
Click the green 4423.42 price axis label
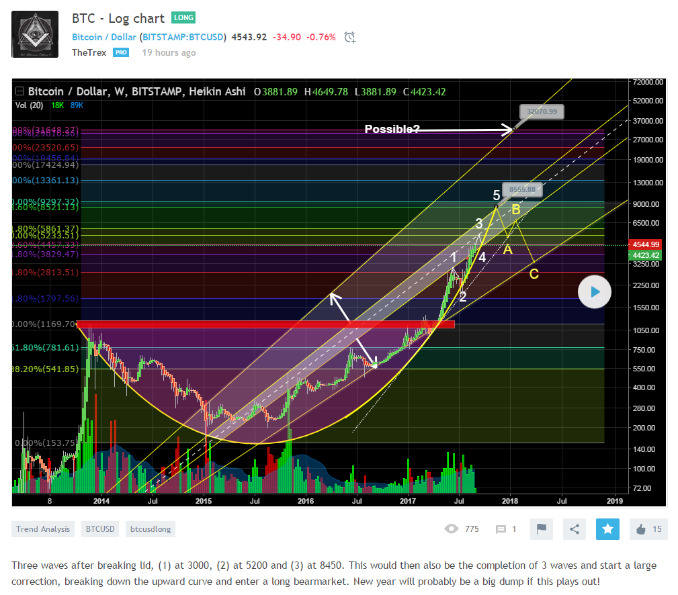(646, 255)
